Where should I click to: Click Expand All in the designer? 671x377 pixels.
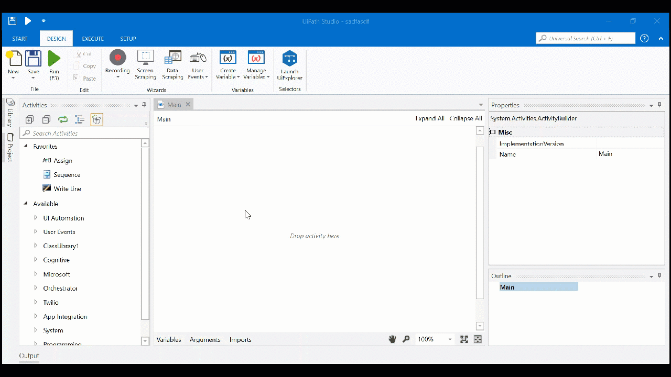[430, 119]
